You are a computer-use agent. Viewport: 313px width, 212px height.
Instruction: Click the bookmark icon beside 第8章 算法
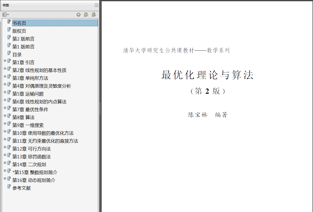coord(9,116)
